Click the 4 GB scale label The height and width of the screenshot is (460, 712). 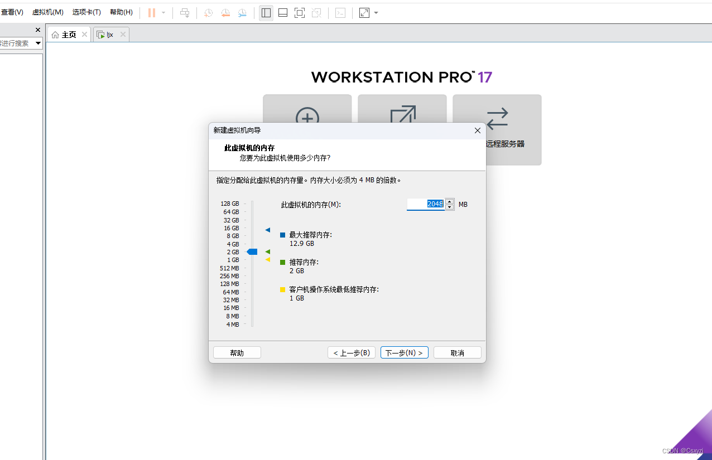233,244
